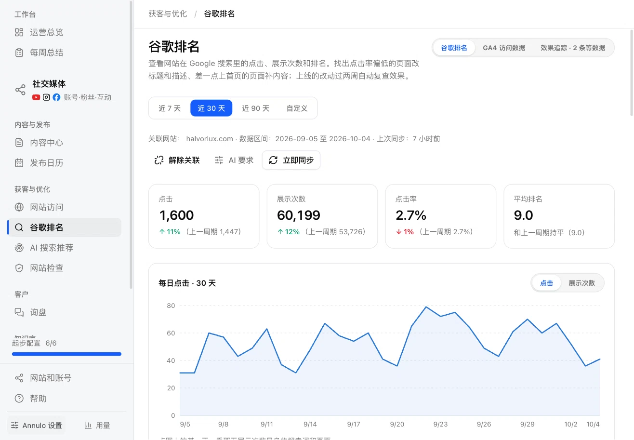This screenshot has height=440, width=634.
Task: Open 发布日历 calendar item
Action: (64, 163)
